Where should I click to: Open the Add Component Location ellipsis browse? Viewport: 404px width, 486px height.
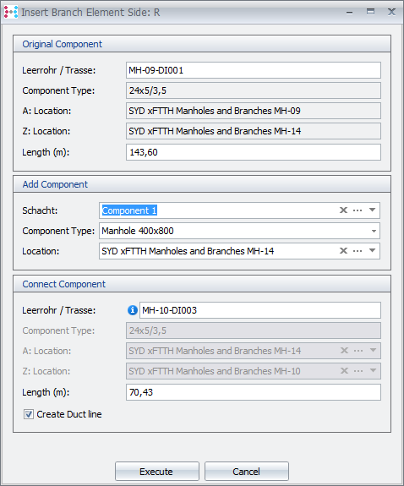point(358,251)
